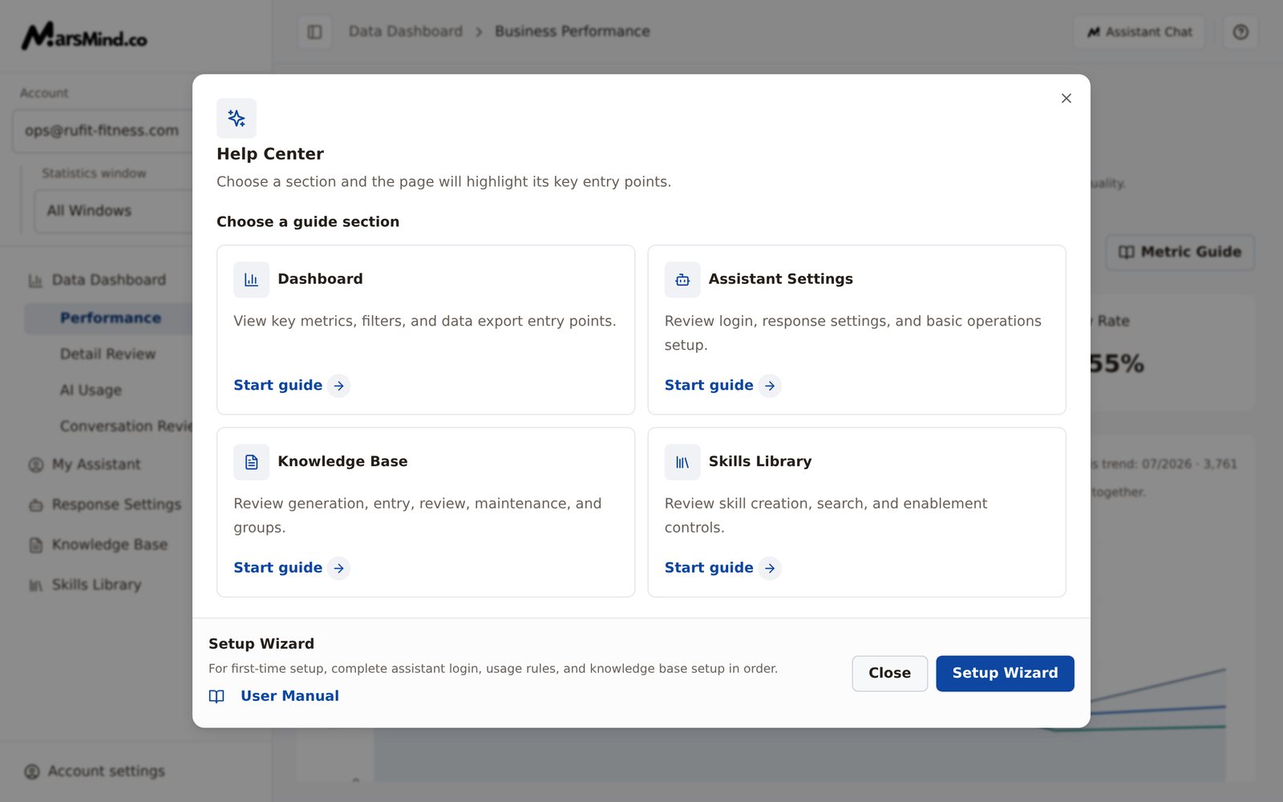
Task: Select Data Dashboard in sidebar
Action: pos(108,280)
